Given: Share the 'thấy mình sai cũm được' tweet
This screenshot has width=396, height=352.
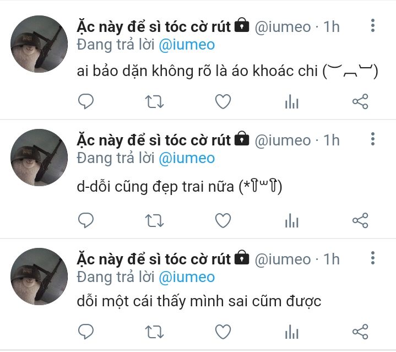Looking at the screenshot, I should pyautogui.click(x=360, y=332).
